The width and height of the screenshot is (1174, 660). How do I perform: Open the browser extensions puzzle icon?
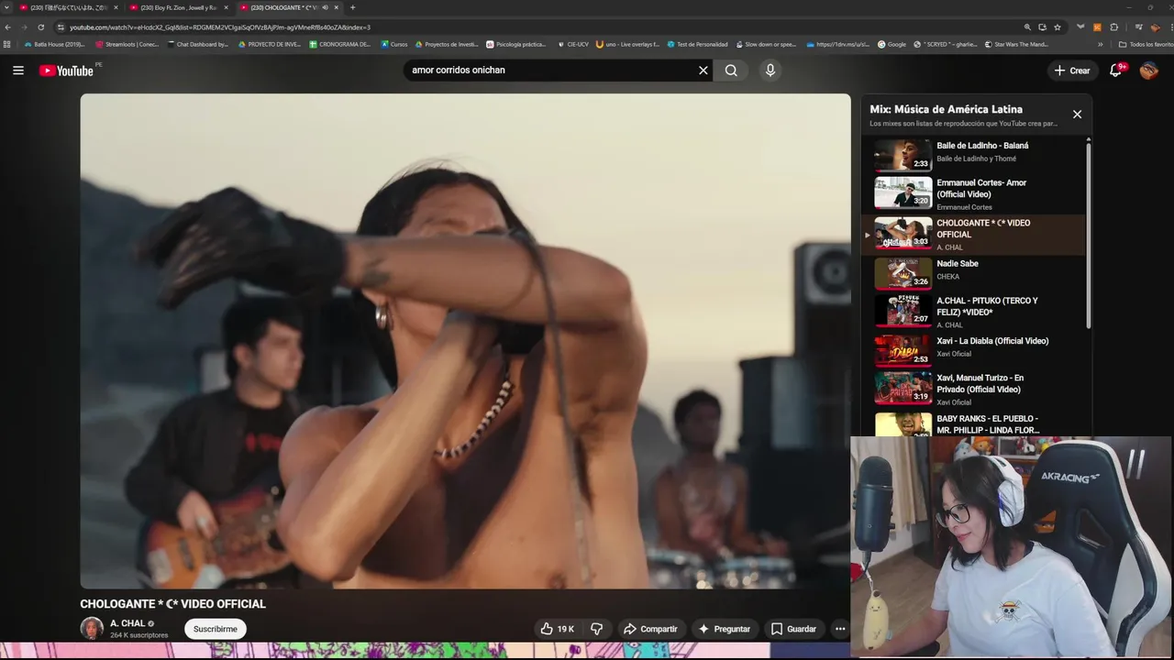[x=1114, y=27]
